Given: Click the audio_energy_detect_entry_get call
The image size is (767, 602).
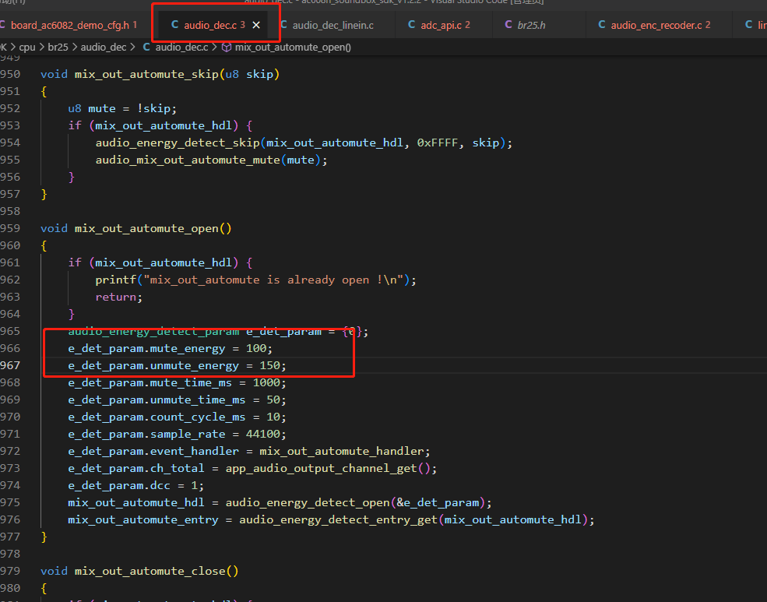Looking at the screenshot, I should click(x=338, y=519).
